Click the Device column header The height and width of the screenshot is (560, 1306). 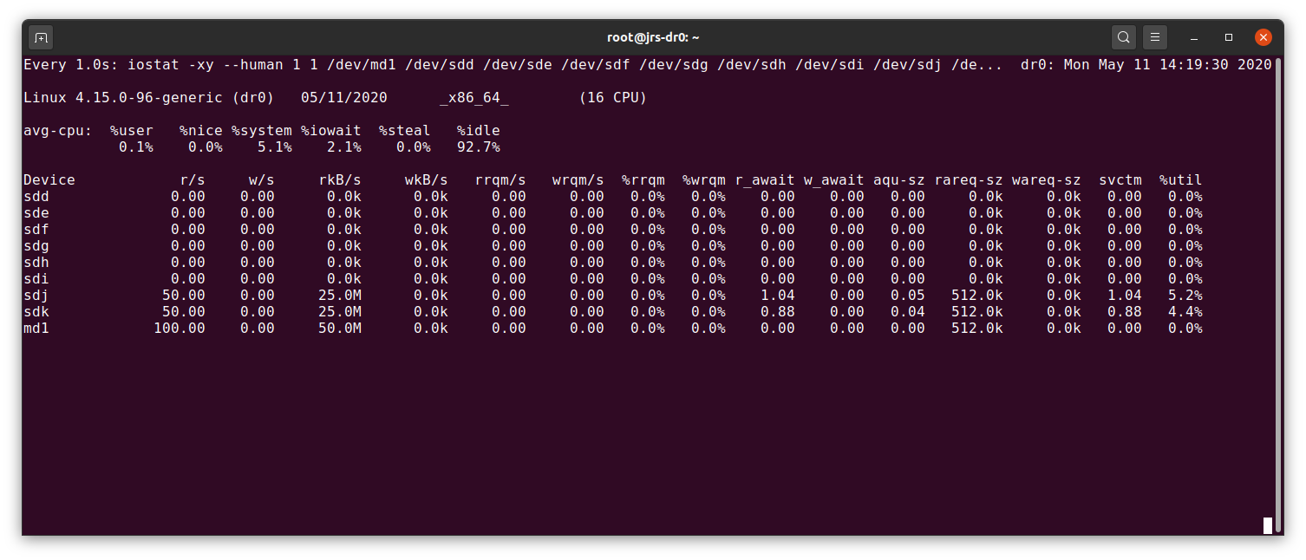coord(49,180)
